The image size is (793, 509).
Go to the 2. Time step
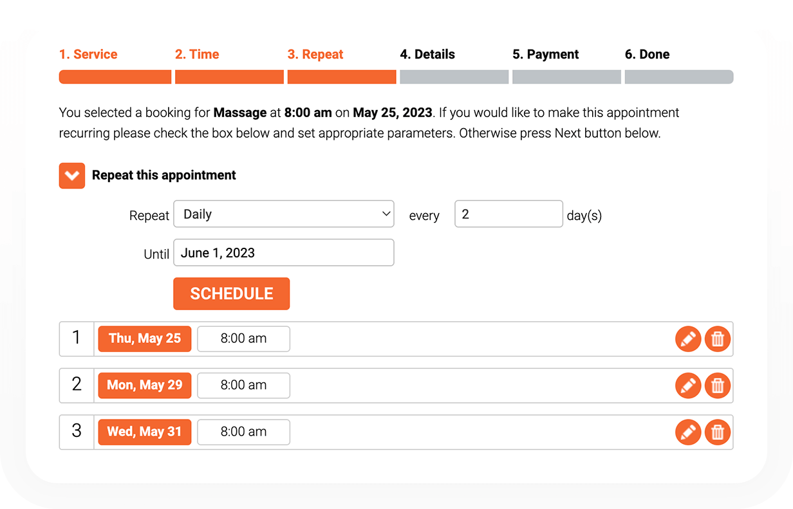pos(197,55)
